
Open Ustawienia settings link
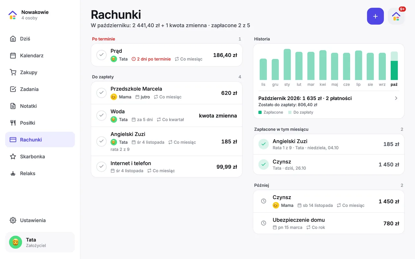[40, 220]
